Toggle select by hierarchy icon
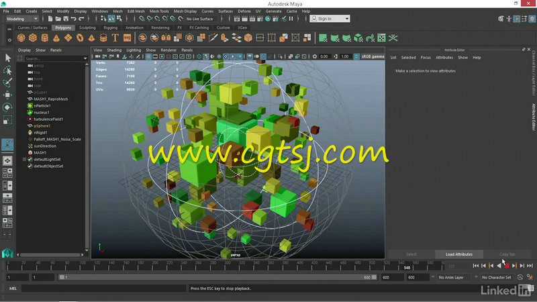Viewport: 537px width, 302px height. click(104, 19)
